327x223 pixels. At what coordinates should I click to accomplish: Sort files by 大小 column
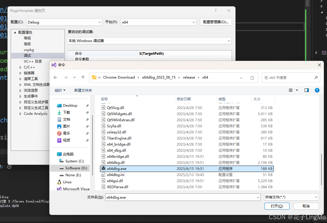coord(257,99)
